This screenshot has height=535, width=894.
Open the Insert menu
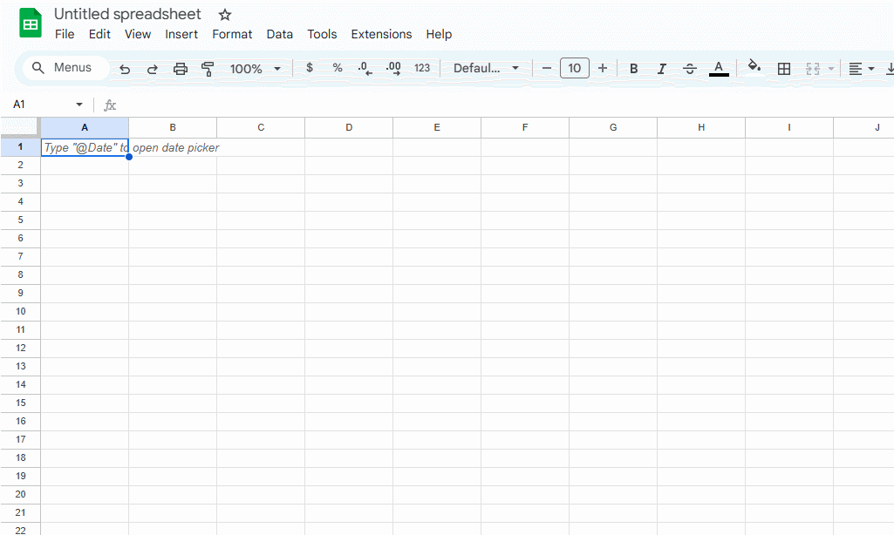click(181, 34)
